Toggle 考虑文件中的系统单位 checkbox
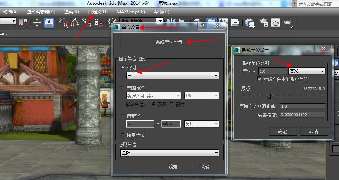This screenshot has height=180, width=339. [259, 79]
